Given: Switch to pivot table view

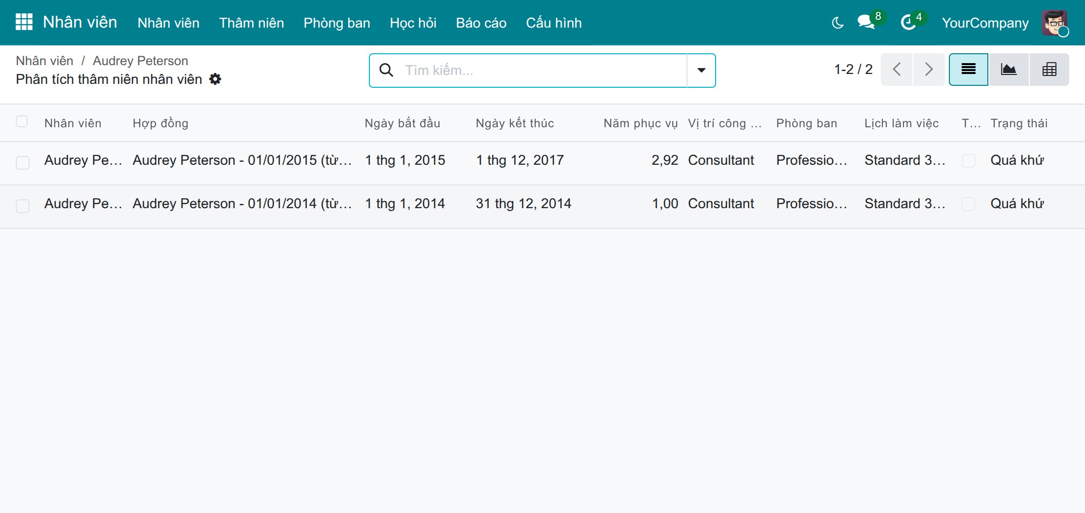Looking at the screenshot, I should [1049, 70].
